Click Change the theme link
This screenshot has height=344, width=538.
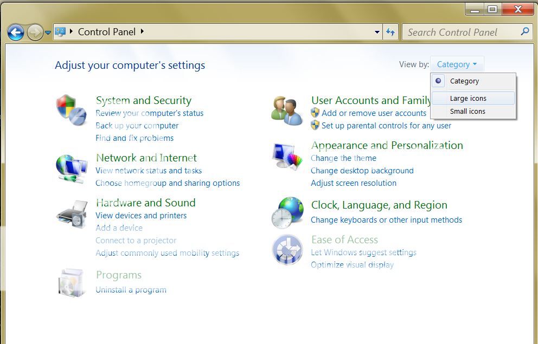[343, 158]
